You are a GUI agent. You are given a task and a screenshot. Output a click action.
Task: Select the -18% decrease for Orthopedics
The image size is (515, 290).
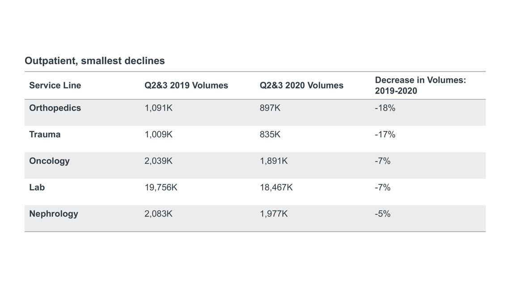point(385,108)
